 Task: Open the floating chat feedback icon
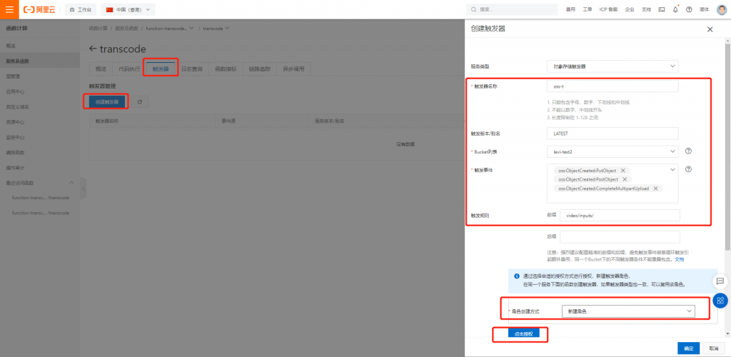tap(720, 281)
